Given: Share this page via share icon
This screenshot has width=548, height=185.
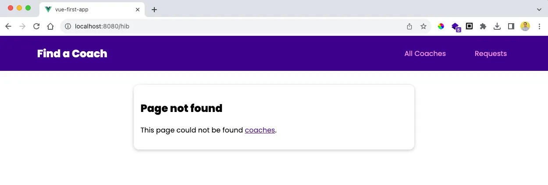Looking at the screenshot, I should [409, 26].
